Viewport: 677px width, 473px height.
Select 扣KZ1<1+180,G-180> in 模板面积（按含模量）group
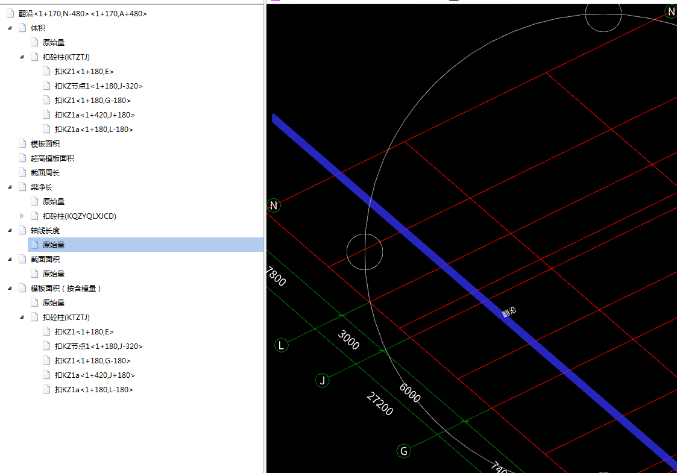point(92,361)
